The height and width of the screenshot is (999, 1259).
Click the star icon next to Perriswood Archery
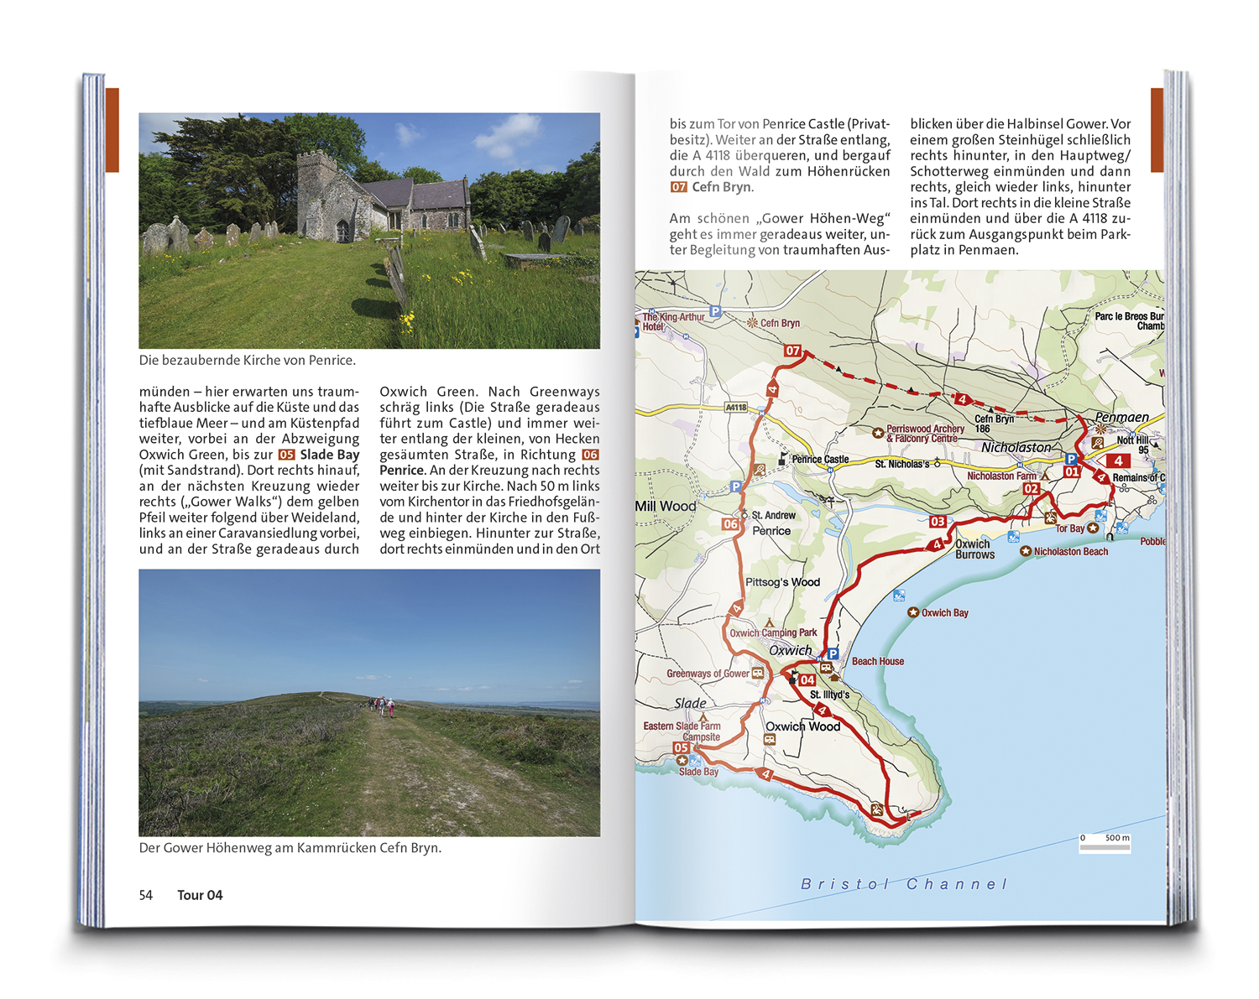878,433
